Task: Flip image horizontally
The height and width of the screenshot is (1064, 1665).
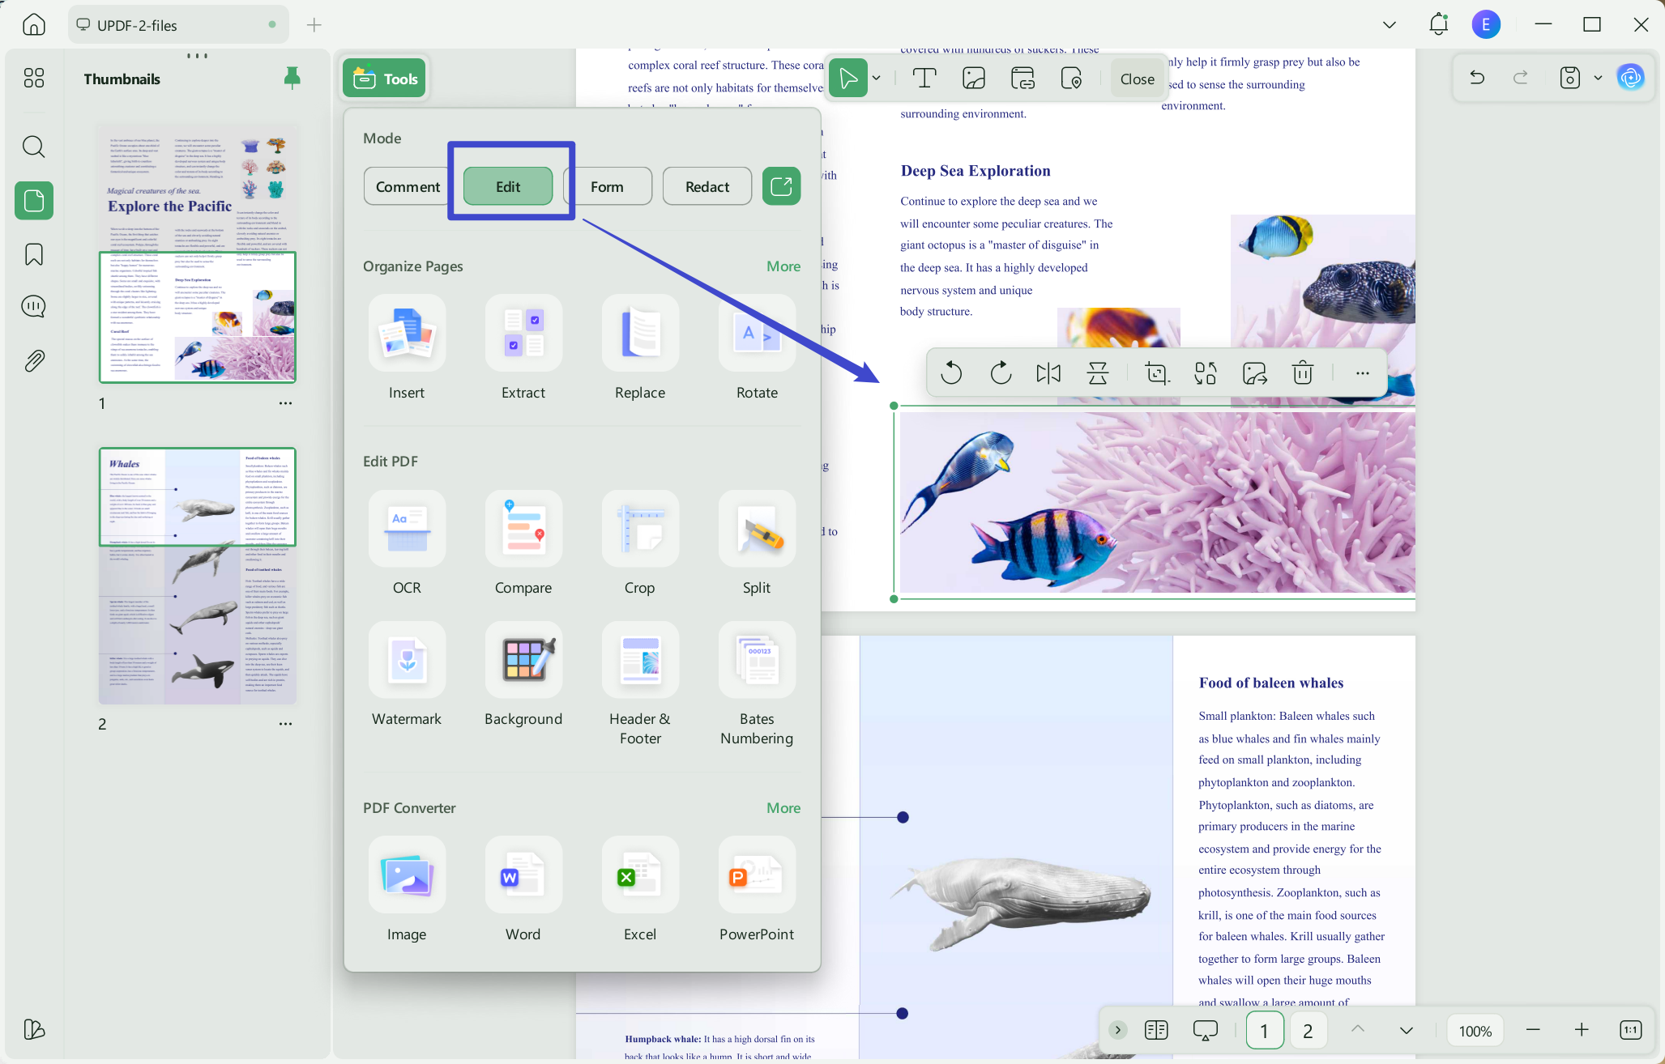Action: tap(1048, 373)
